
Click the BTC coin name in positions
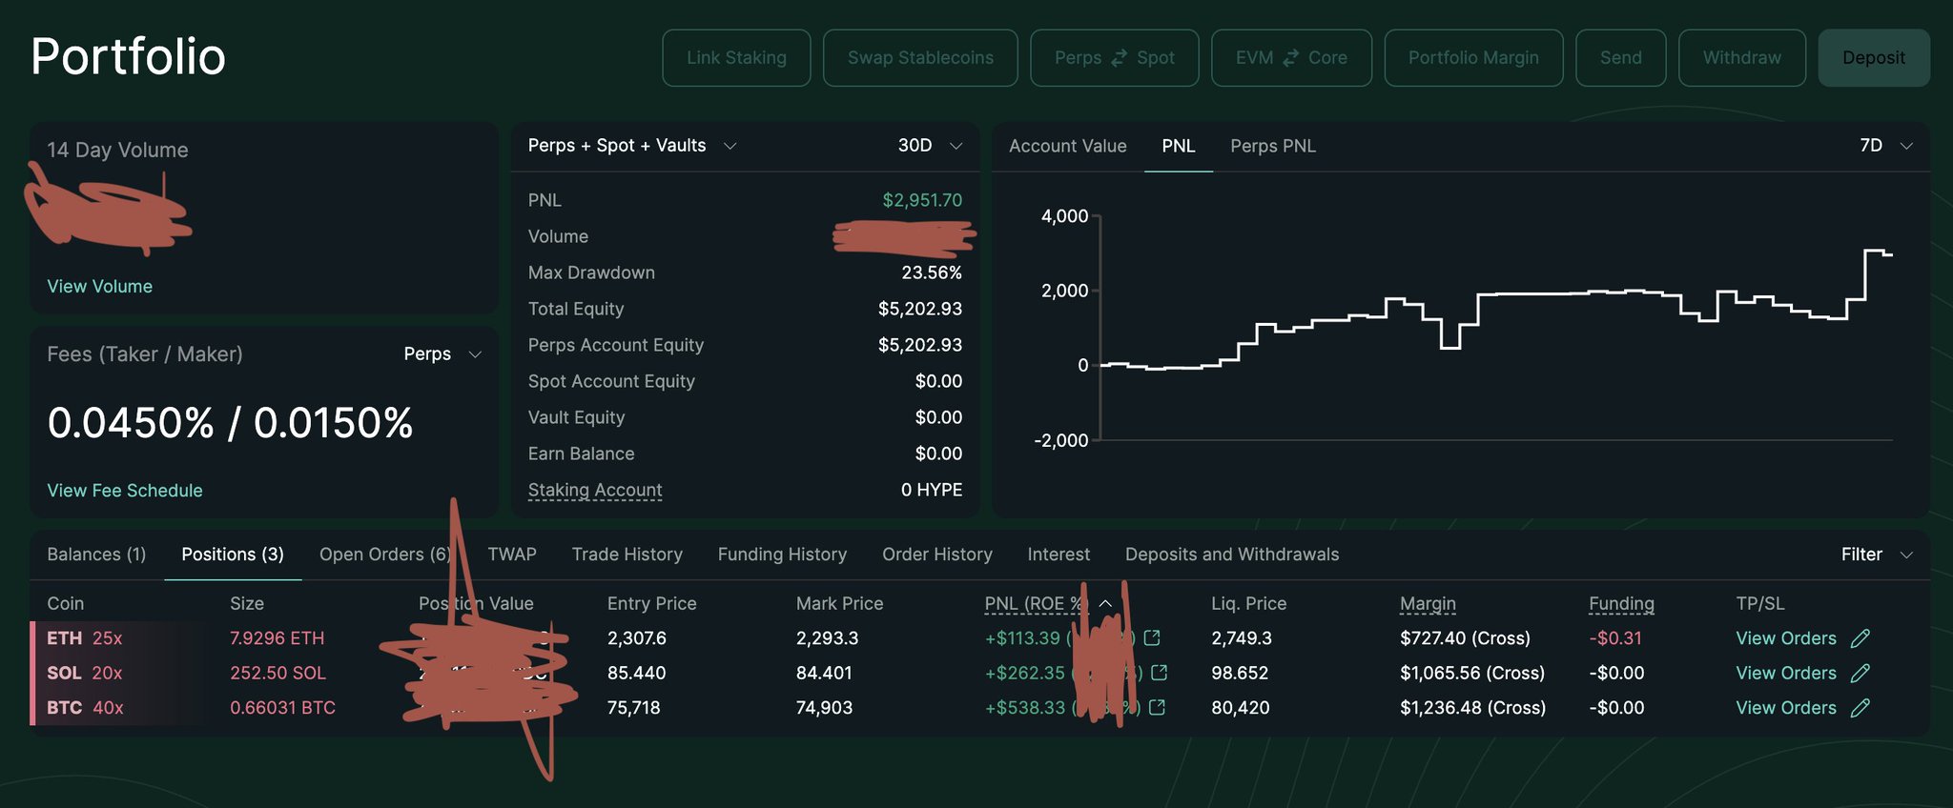(64, 708)
